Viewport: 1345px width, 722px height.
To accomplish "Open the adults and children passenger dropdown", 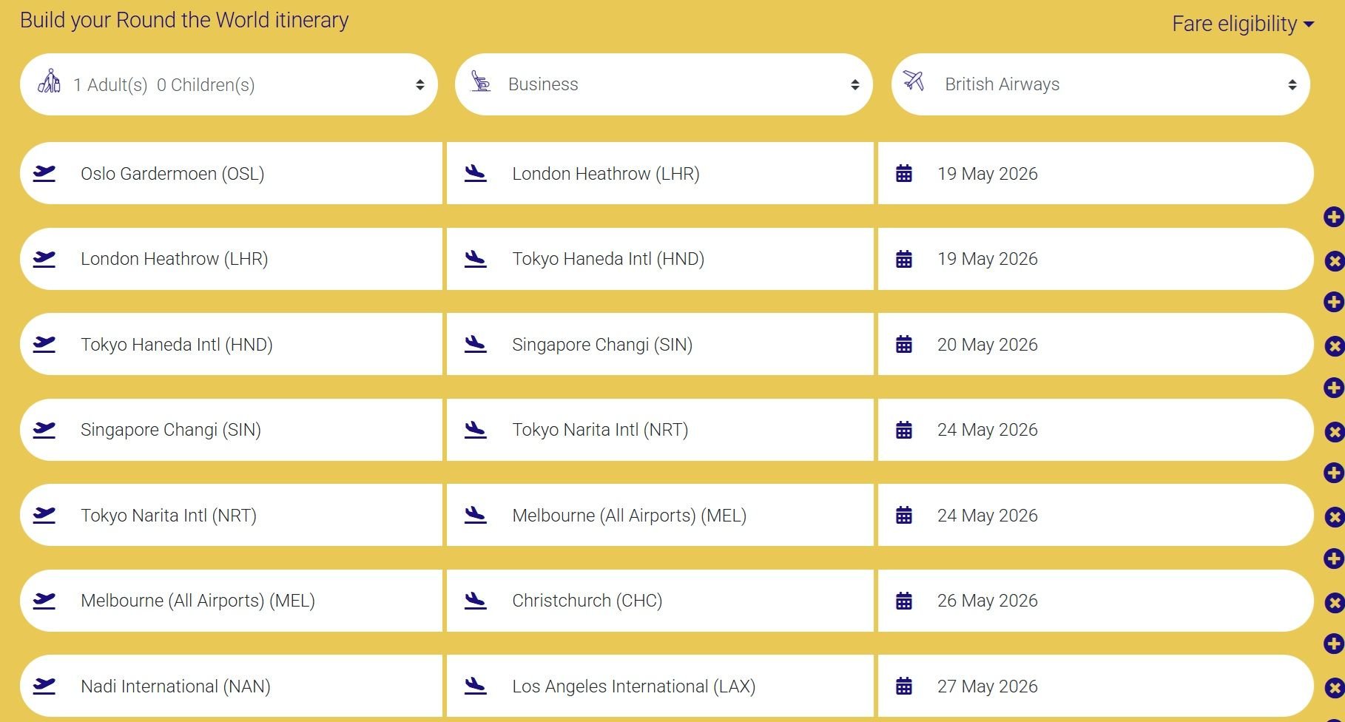I will click(x=229, y=84).
